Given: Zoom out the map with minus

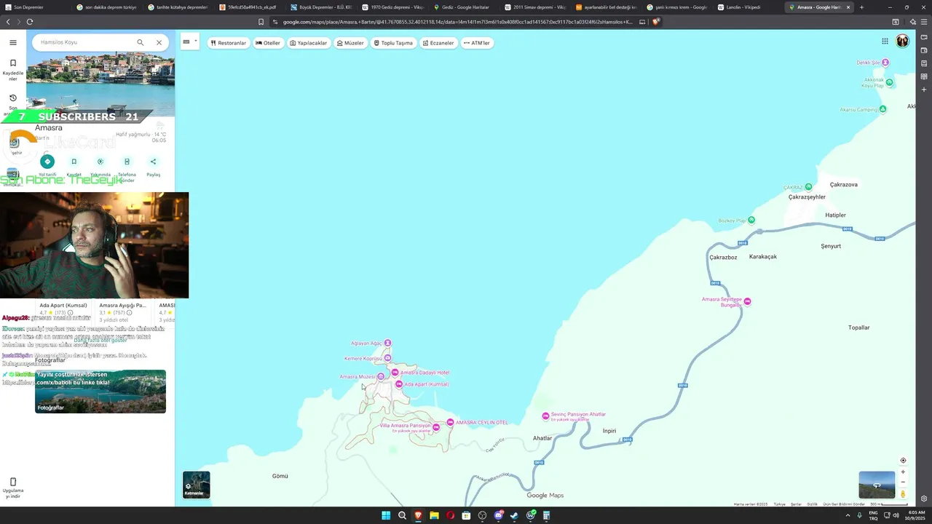Looking at the screenshot, I should click(x=903, y=482).
